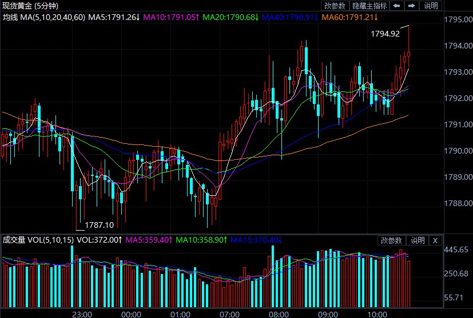Click the 07:00 time axis label
The height and width of the screenshot is (318, 473).
[x=229, y=315]
